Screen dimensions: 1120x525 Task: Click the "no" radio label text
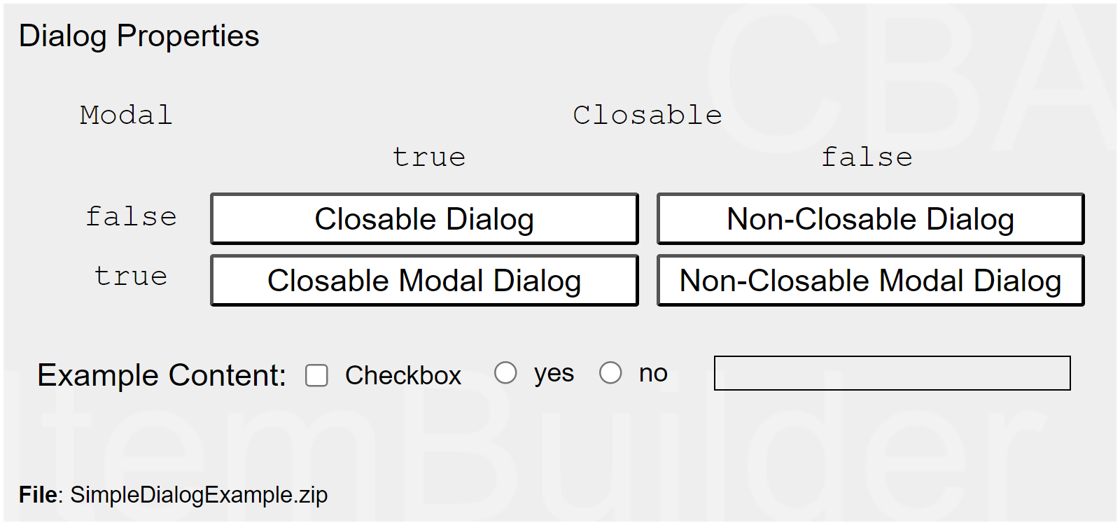(x=653, y=373)
